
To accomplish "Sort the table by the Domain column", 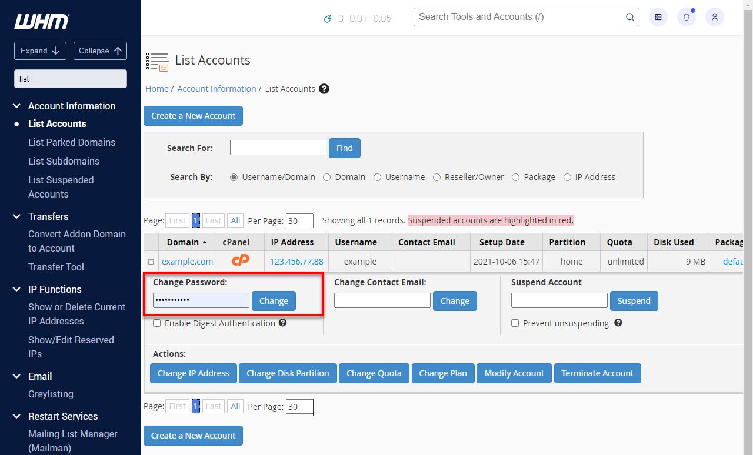I will [182, 242].
